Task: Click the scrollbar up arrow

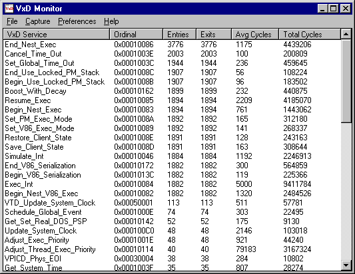Action: click(346, 34)
